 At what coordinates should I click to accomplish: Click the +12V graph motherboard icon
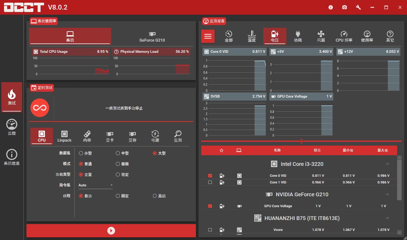[340, 52]
